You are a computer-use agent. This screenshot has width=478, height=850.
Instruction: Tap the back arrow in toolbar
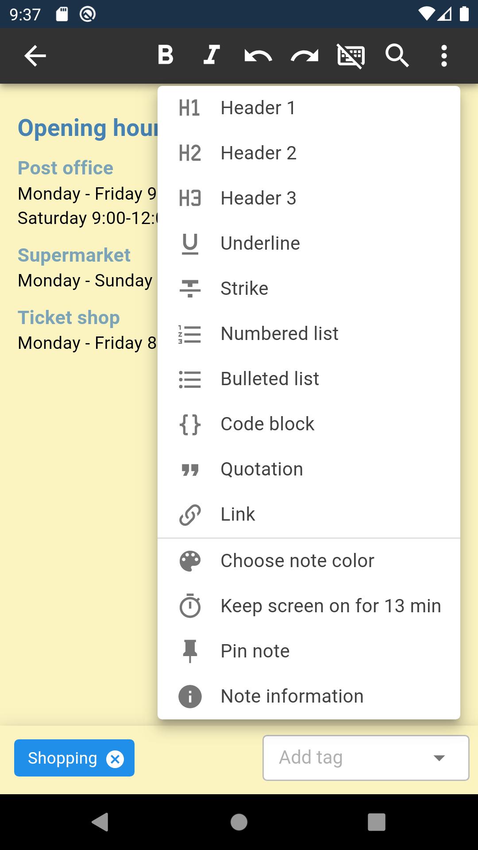point(35,56)
